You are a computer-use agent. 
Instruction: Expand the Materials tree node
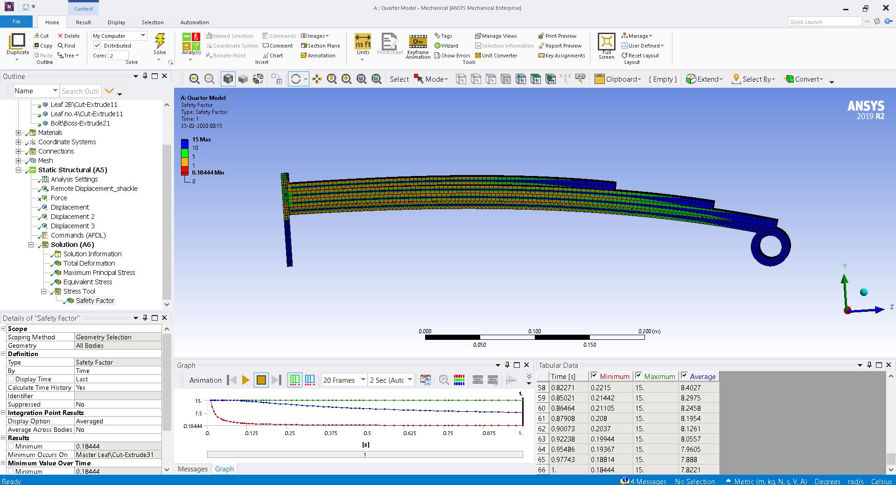18,133
